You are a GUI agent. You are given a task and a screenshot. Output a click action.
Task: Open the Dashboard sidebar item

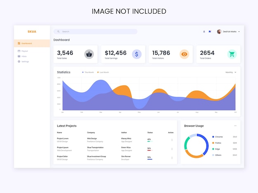point(32,43)
